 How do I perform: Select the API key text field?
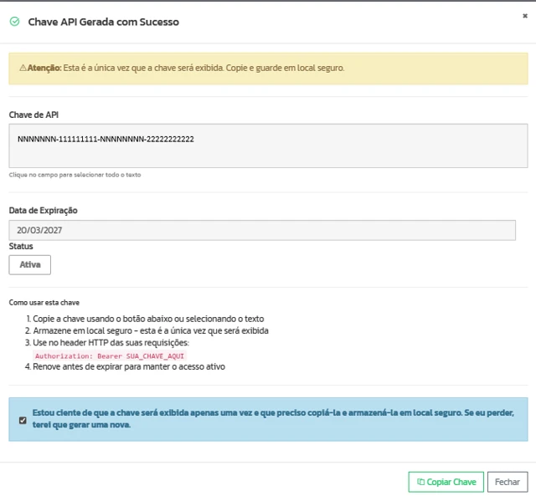pos(268,146)
